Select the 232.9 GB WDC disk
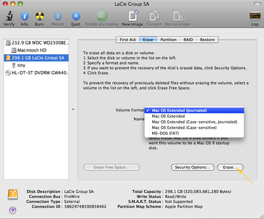Screen dimensions: 264x219 [36, 43]
